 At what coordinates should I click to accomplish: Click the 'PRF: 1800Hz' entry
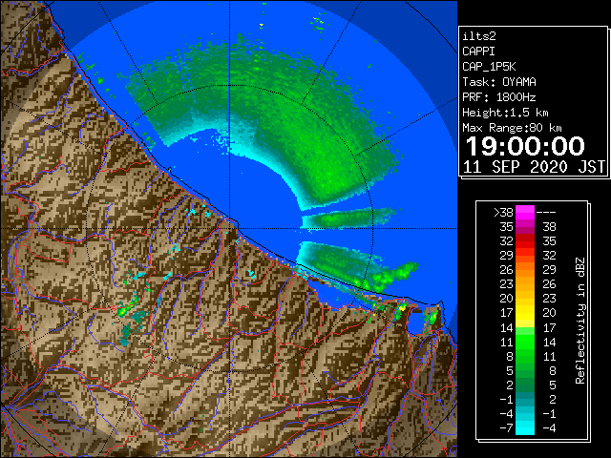tap(498, 97)
